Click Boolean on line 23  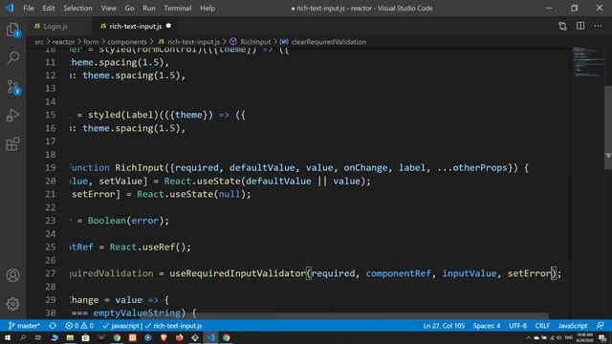[x=106, y=221]
